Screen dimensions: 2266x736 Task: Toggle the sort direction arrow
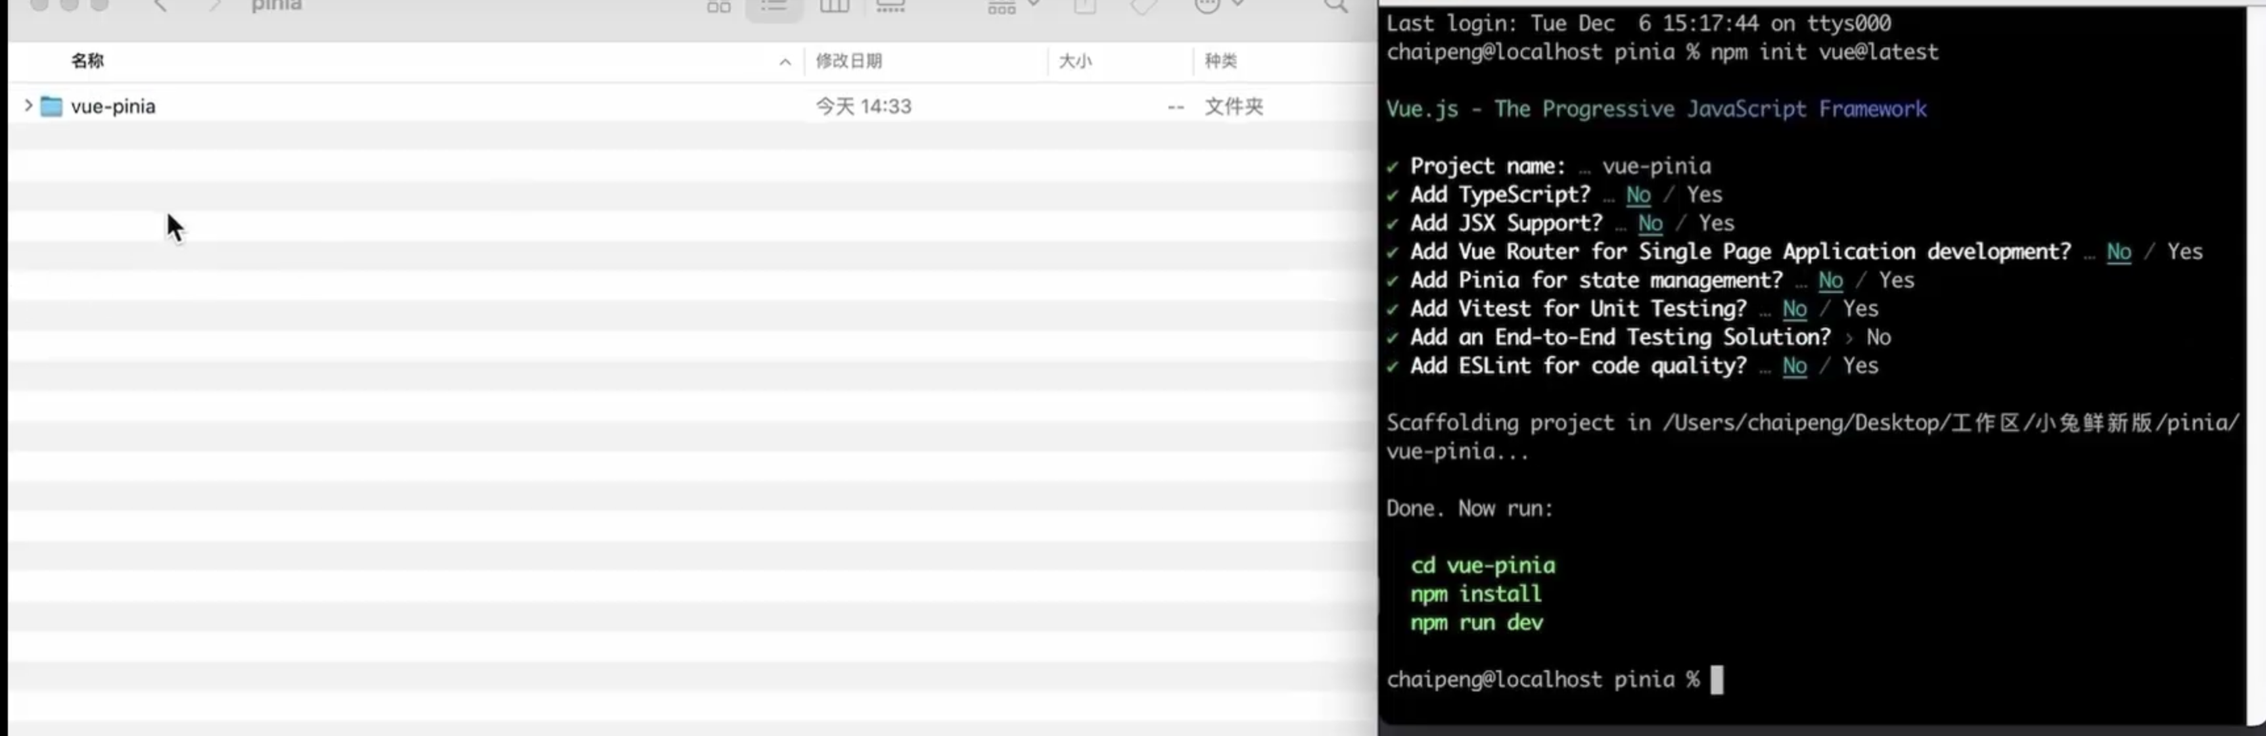tap(785, 62)
